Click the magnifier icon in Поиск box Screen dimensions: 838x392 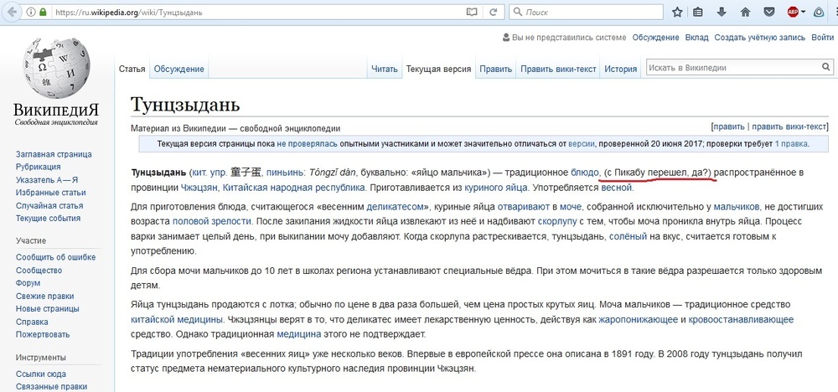pyautogui.click(x=518, y=12)
